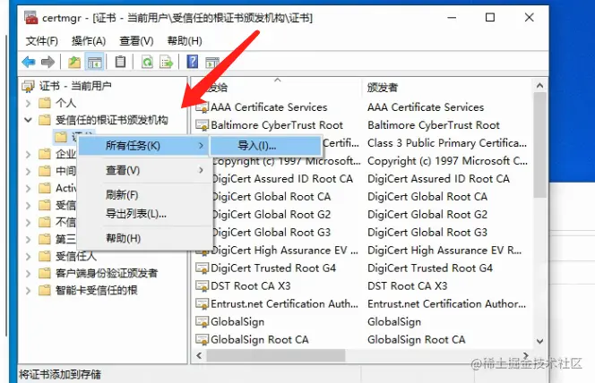Click the horizontal scrollbar left arrow
This screenshot has width=595, height=383.
click(x=199, y=355)
